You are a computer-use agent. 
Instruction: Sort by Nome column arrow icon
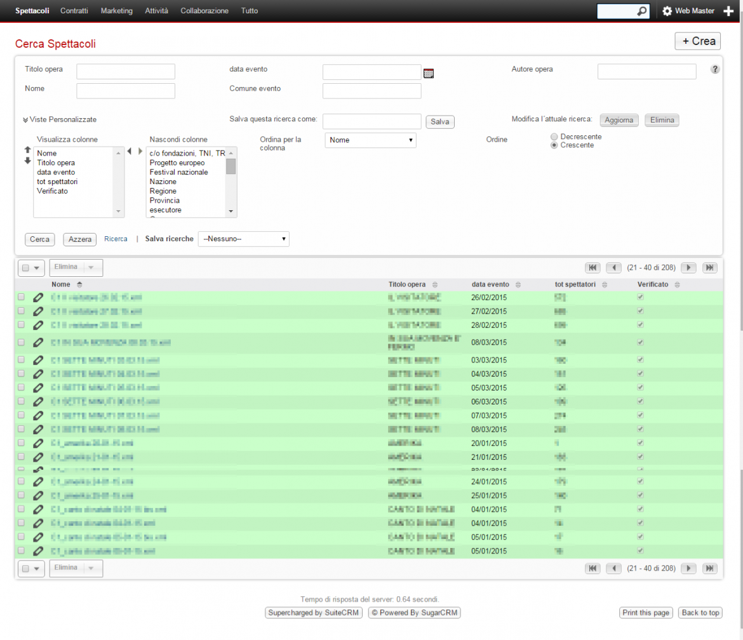pyautogui.click(x=79, y=284)
